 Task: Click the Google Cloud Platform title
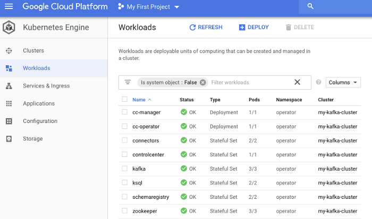point(65,6)
